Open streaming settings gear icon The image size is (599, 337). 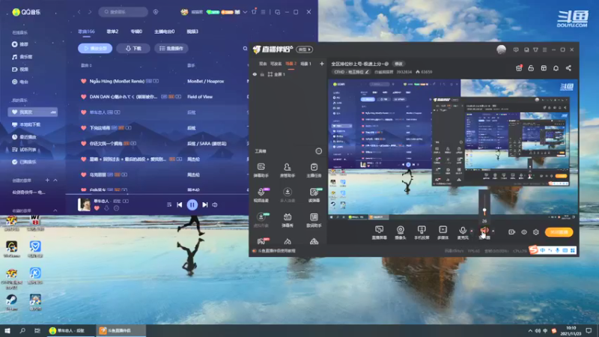click(536, 232)
